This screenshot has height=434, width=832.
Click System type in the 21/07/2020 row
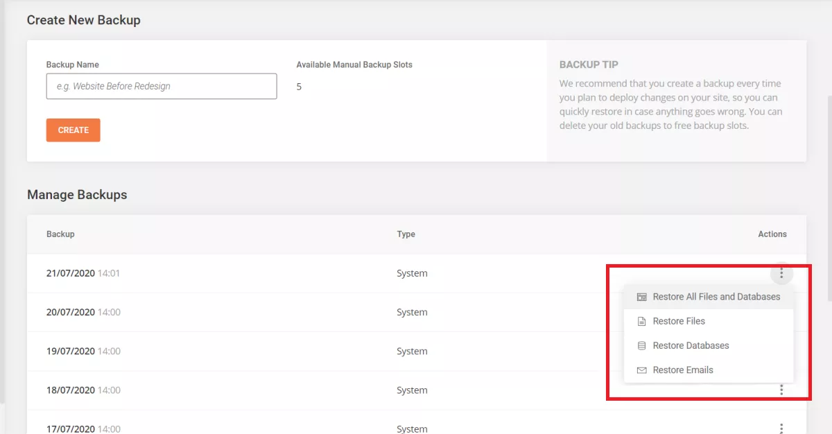(412, 273)
